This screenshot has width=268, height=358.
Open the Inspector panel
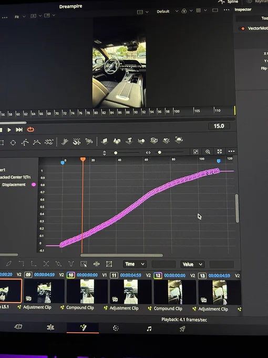click(243, 9)
